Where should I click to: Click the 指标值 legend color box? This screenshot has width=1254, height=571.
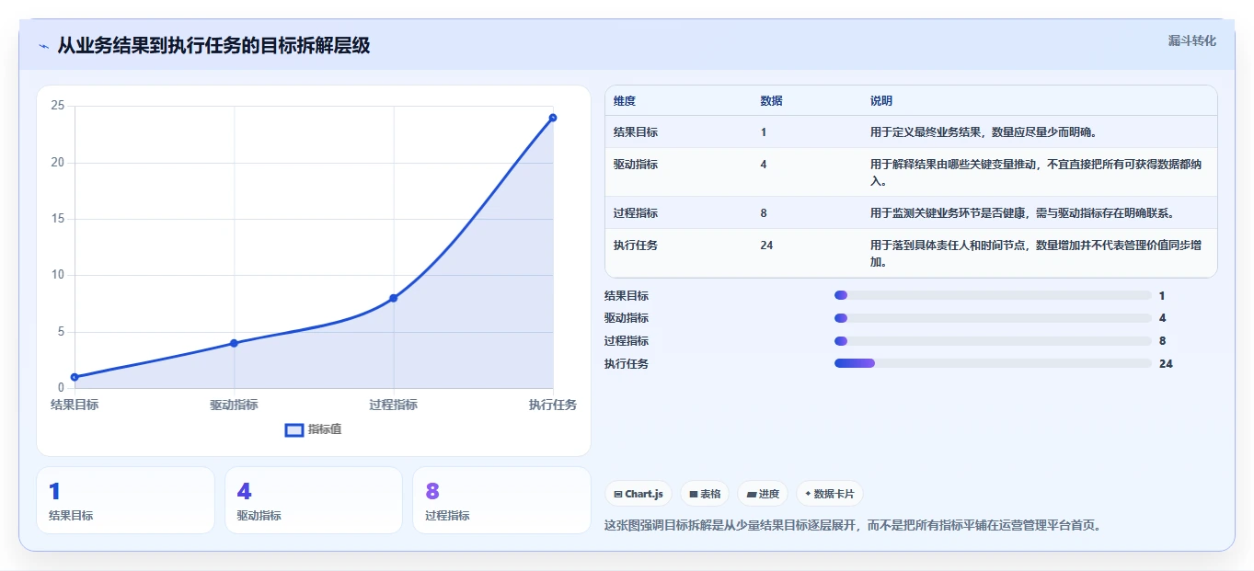(x=294, y=429)
